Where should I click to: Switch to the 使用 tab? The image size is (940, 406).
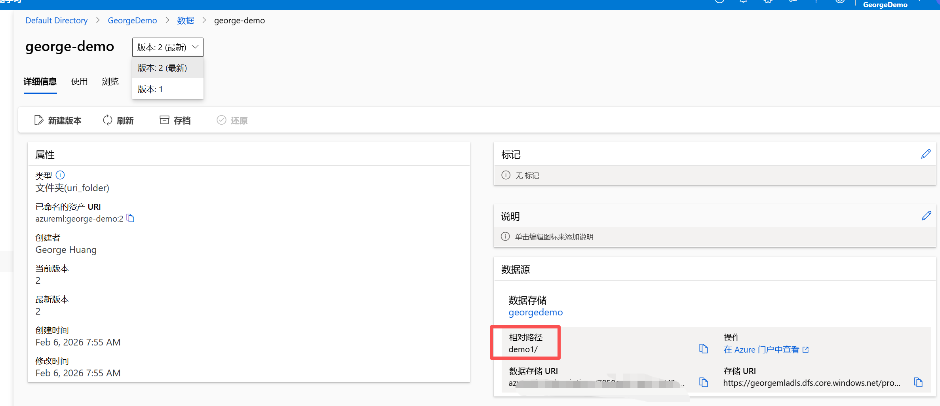(79, 82)
